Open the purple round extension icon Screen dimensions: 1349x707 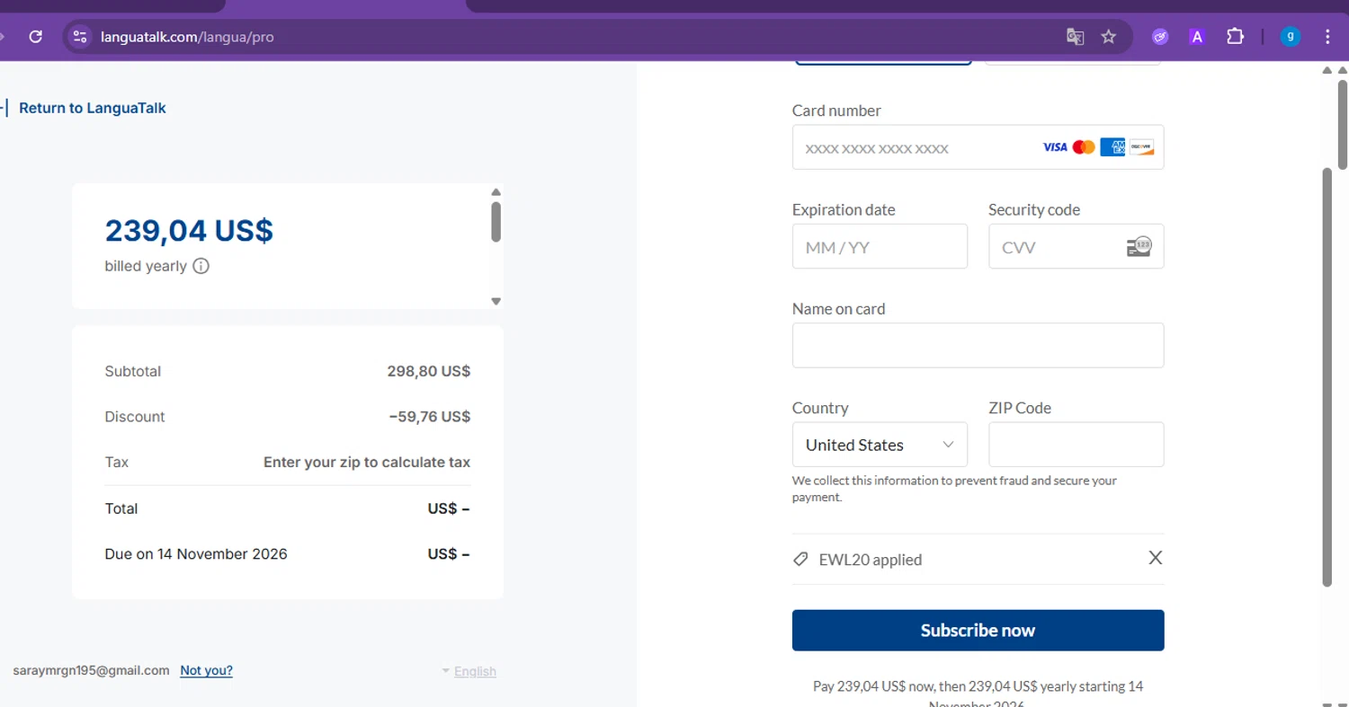click(1160, 37)
